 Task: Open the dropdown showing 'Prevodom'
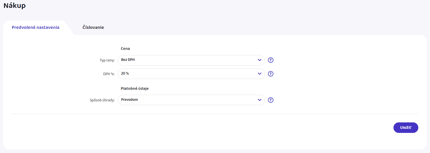(x=187, y=100)
